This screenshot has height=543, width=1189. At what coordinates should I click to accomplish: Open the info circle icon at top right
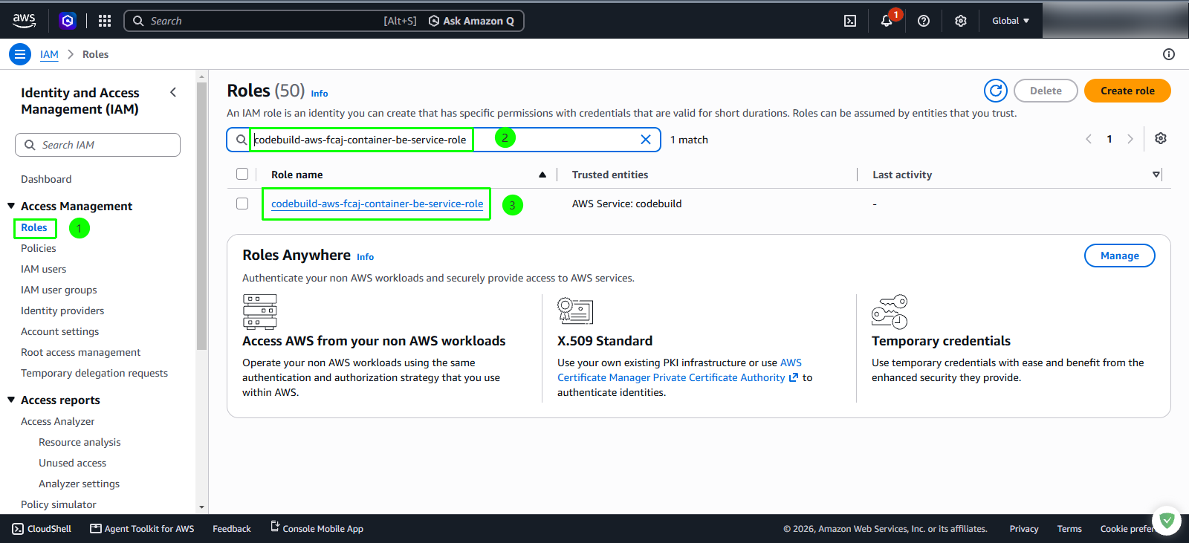(1169, 54)
